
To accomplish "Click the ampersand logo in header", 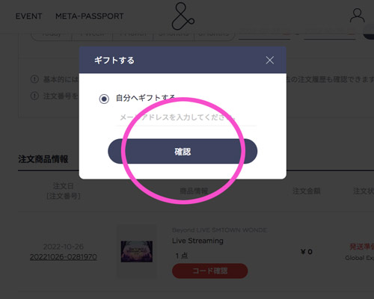I will coord(183,16).
